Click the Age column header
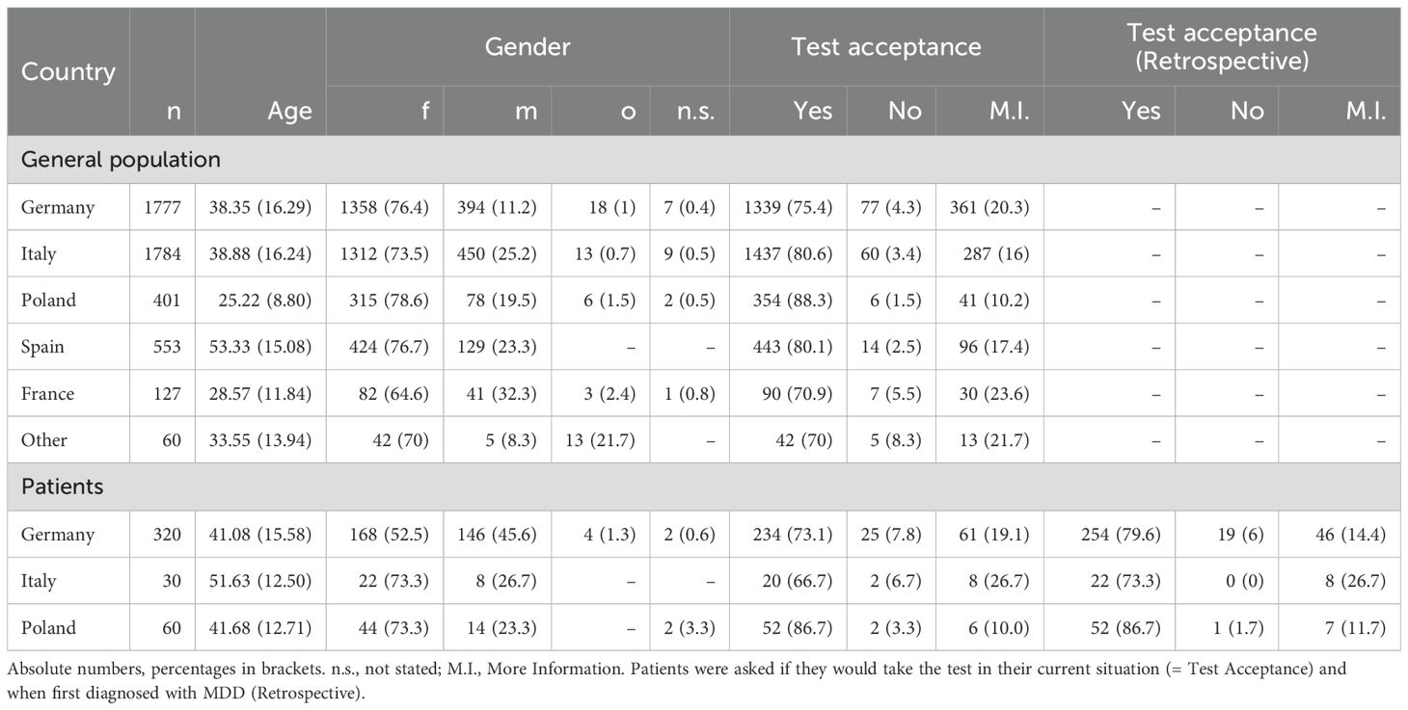 tap(290, 111)
